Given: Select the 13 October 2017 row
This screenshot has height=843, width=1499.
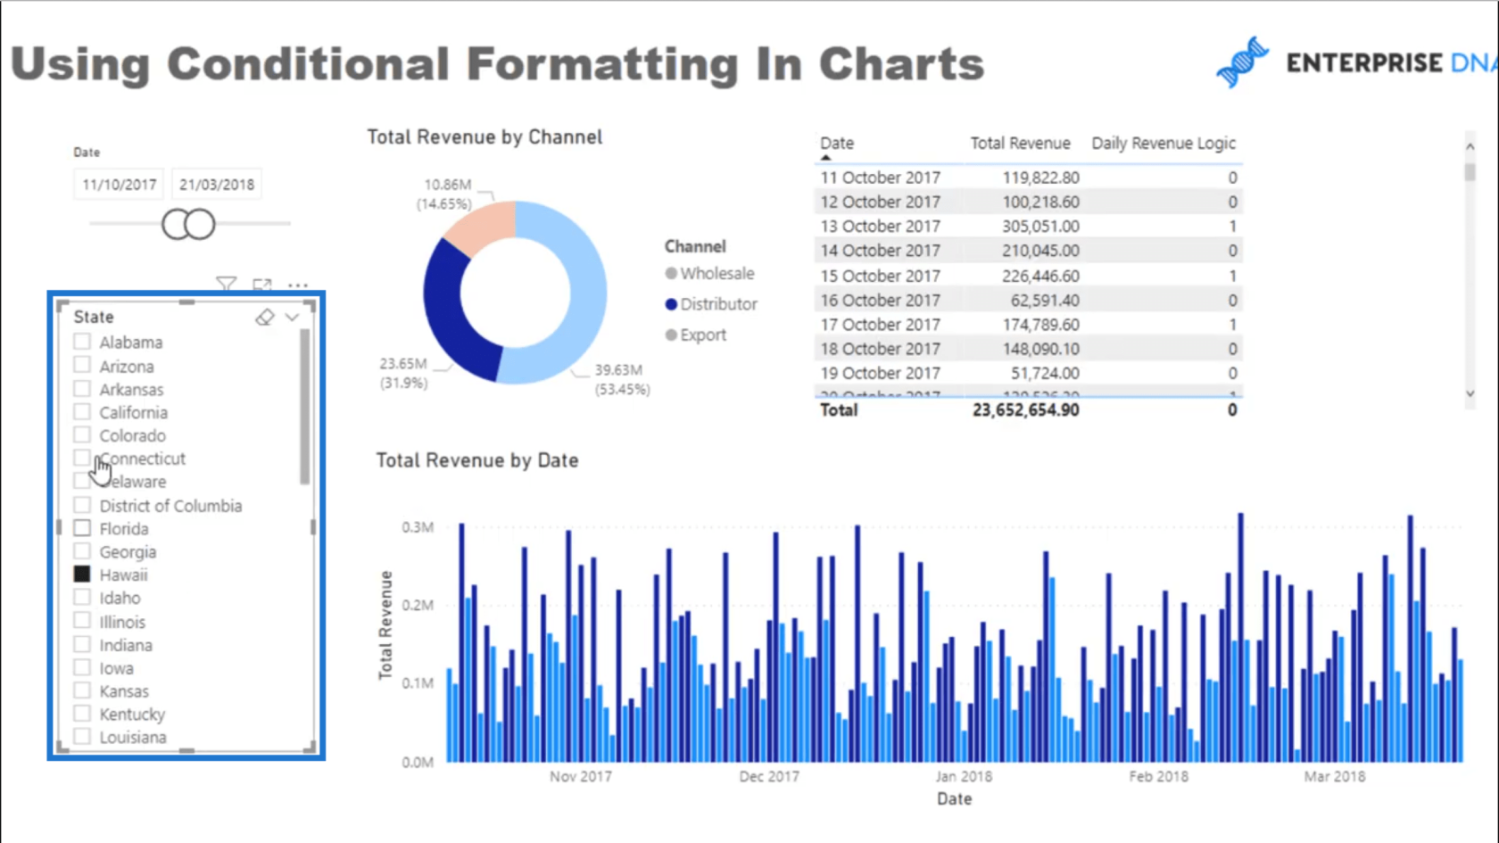Looking at the screenshot, I should tap(1028, 227).
